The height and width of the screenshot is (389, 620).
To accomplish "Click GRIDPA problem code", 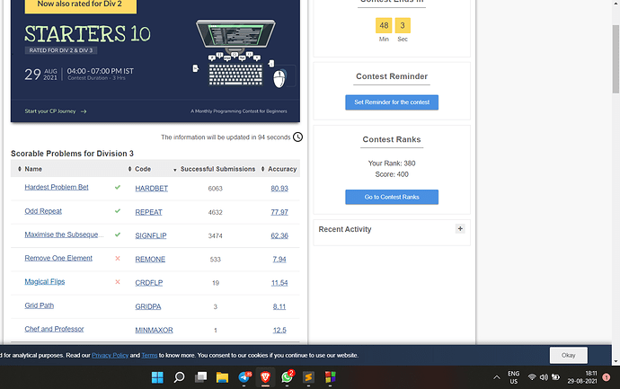I will pos(148,306).
